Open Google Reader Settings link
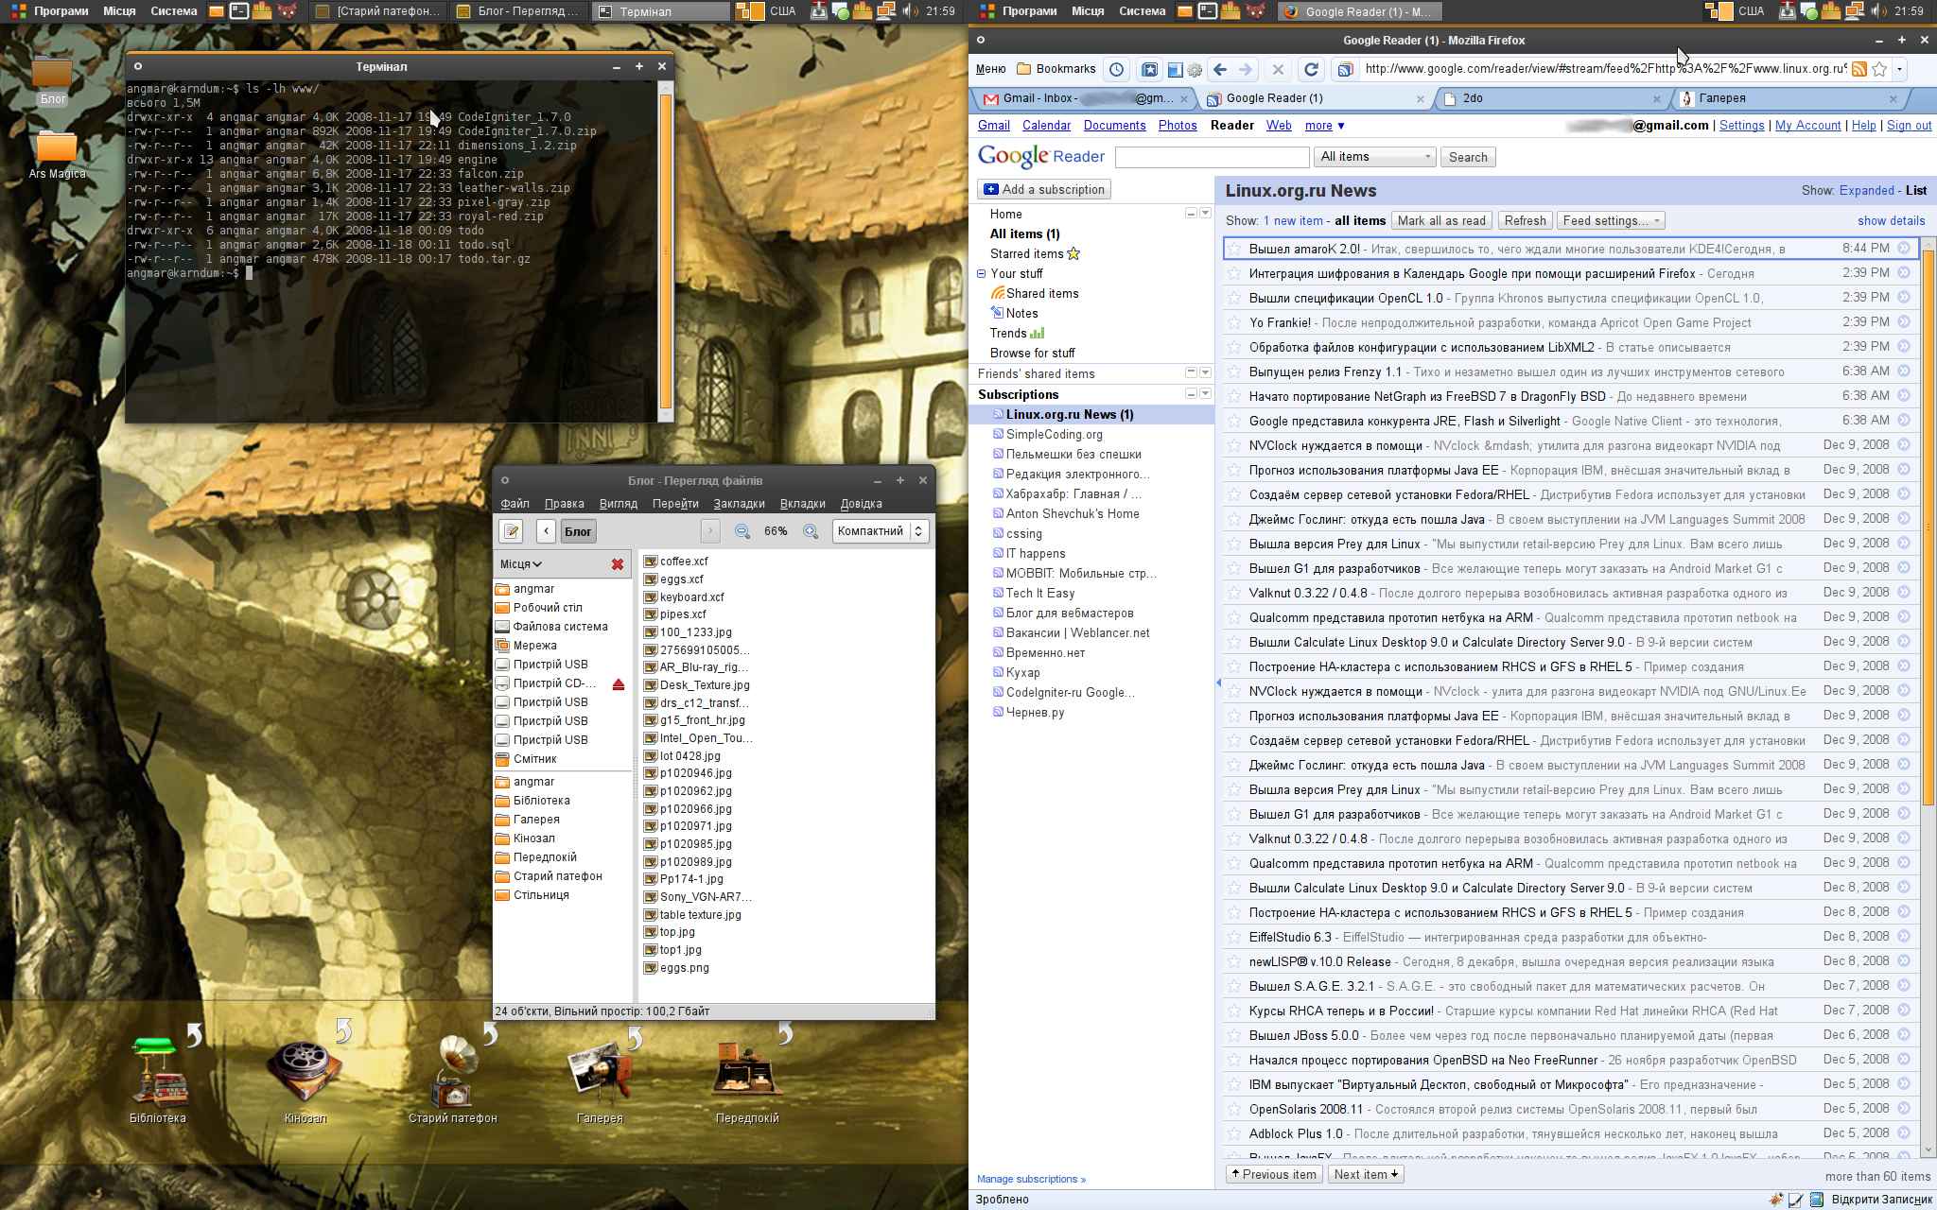Screen dimensions: 1937x1210 pos(1741,126)
